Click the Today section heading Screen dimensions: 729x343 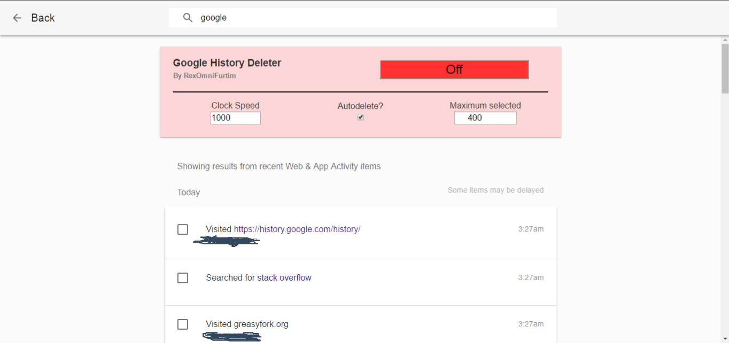[x=188, y=192]
